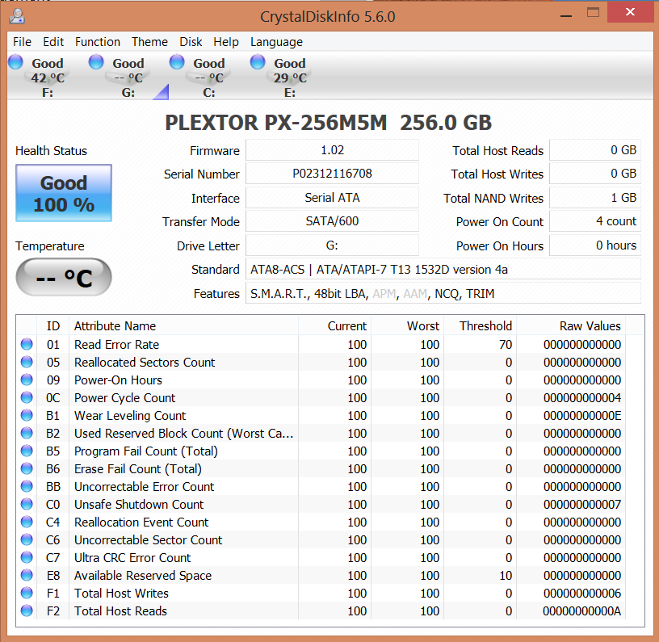The height and width of the screenshot is (642, 659).
Task: Click the Serial Number field
Action: [332, 174]
